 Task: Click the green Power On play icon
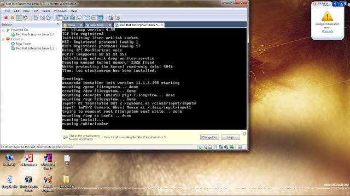pyautogui.click(x=19, y=17)
